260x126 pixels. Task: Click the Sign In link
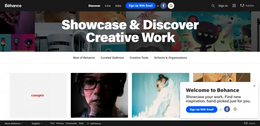pyautogui.click(x=223, y=6)
